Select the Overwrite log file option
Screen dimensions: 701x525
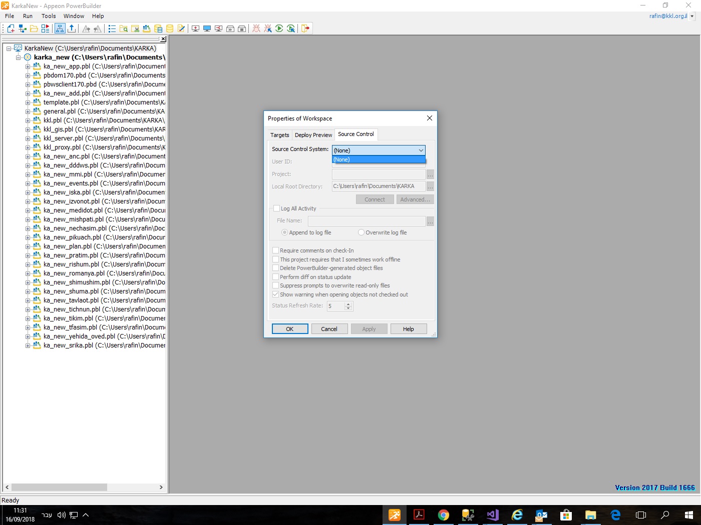[361, 232]
